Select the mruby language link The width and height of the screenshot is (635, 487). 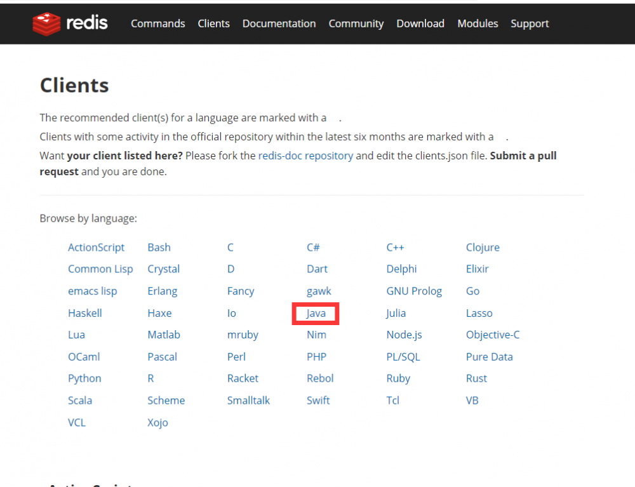point(243,335)
